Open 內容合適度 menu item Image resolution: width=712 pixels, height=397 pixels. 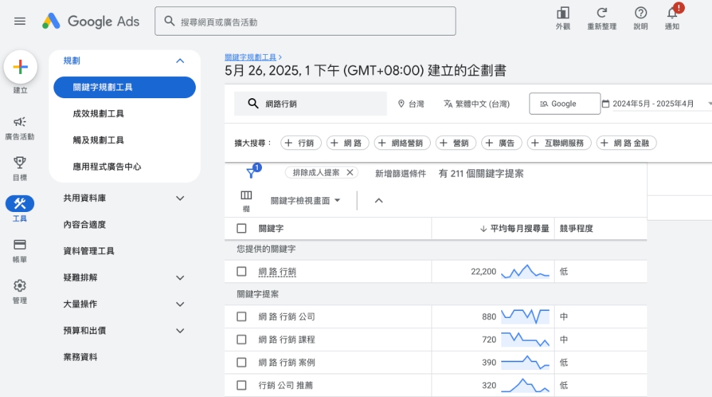coord(85,225)
